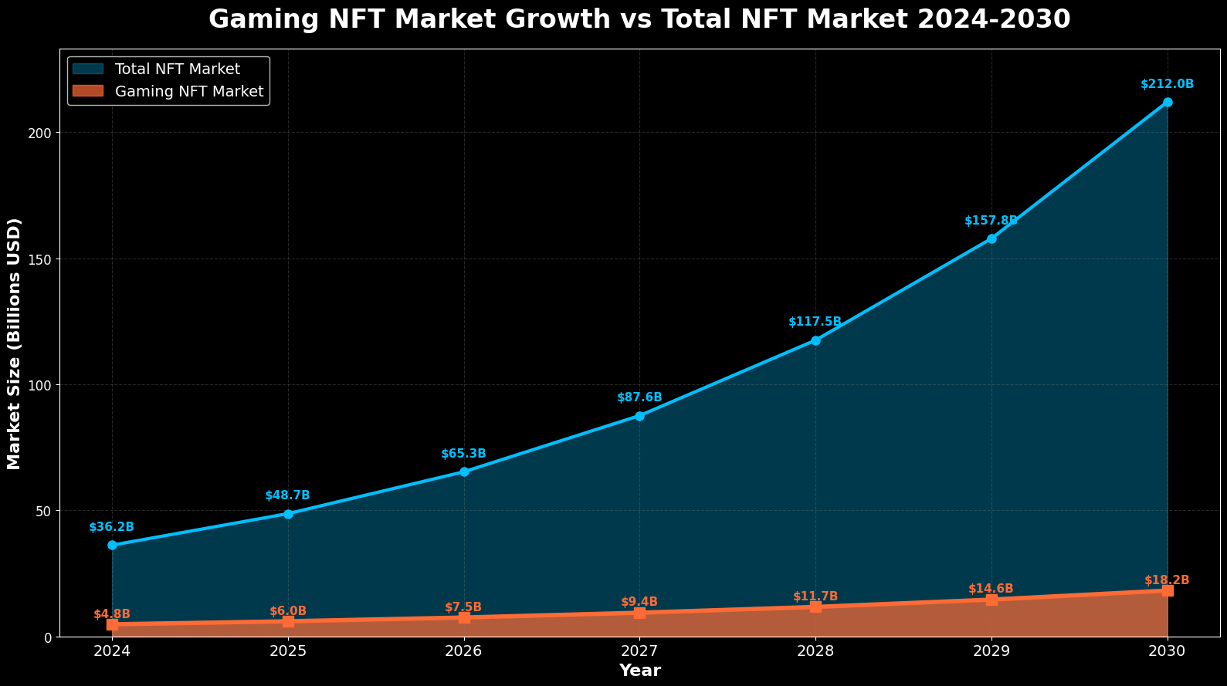Click the 2026 Gaming NFT square marker
Image resolution: width=1227 pixels, height=686 pixels.
(464, 617)
